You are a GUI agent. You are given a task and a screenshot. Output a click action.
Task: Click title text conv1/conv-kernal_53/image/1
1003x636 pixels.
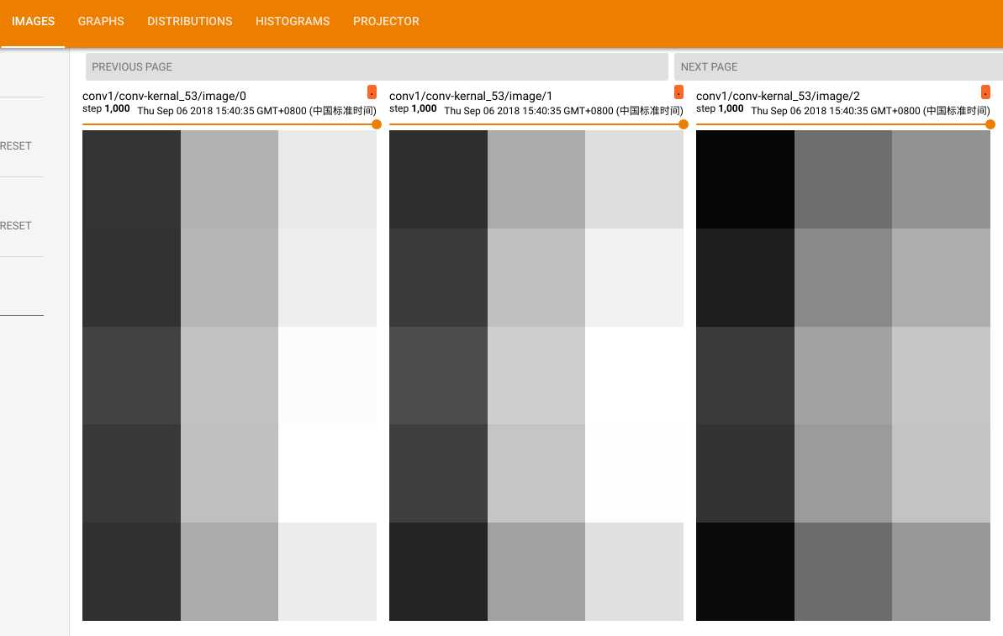(x=471, y=96)
